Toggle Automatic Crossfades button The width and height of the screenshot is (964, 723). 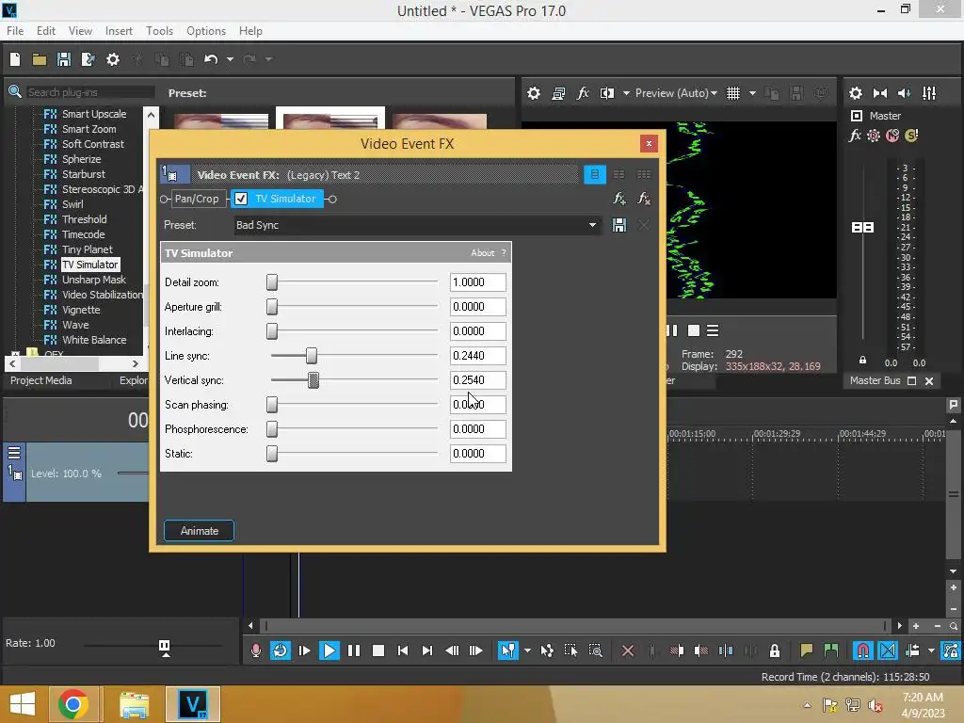(x=887, y=651)
